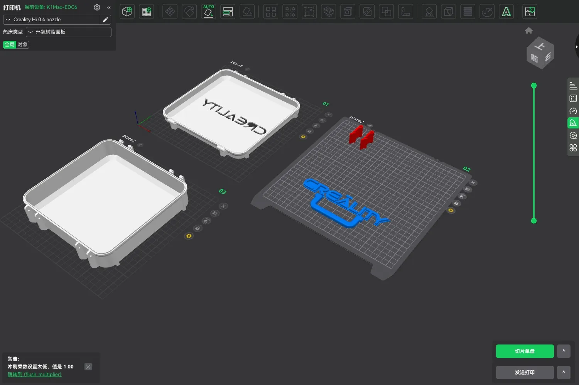This screenshot has height=385, width=579.
Task: Click the top handle of green layer slider
Action: [534, 86]
